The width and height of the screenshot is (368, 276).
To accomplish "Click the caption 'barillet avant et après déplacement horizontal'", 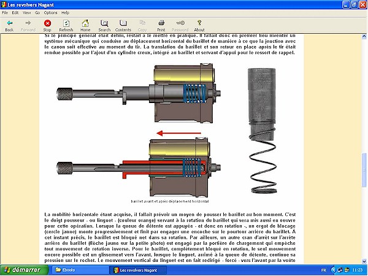I will pyautogui.click(x=170, y=201).
